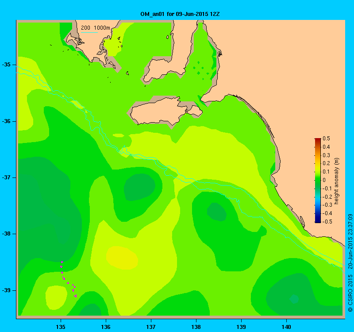The width and height of the screenshot is (354, 332).
Task: Click the 0.1 color bar value
Action: pos(327,172)
